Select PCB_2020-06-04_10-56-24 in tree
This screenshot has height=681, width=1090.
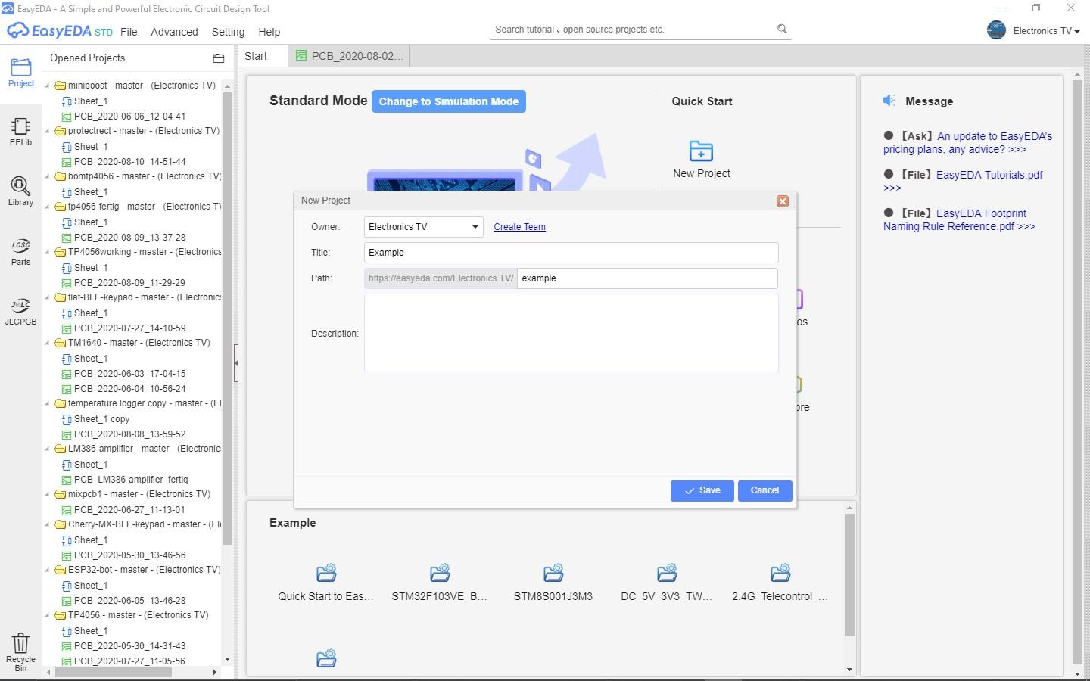[x=129, y=389]
